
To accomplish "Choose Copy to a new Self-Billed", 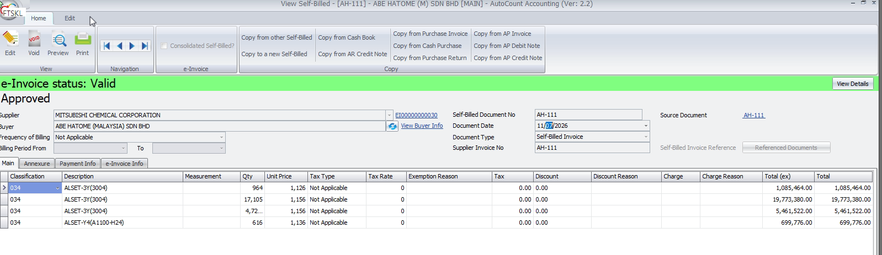I will [x=274, y=54].
